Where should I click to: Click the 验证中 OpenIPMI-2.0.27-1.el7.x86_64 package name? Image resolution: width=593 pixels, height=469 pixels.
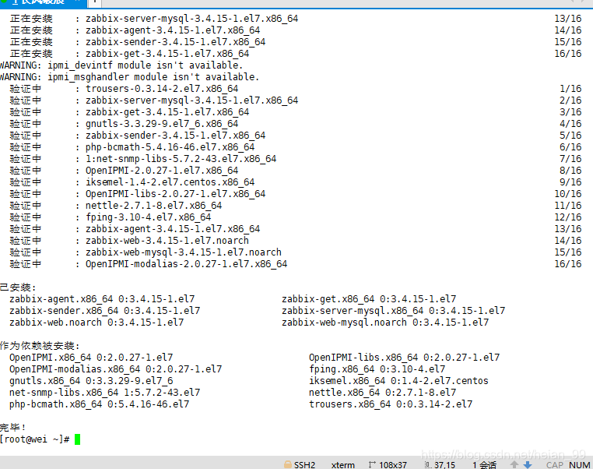162,171
